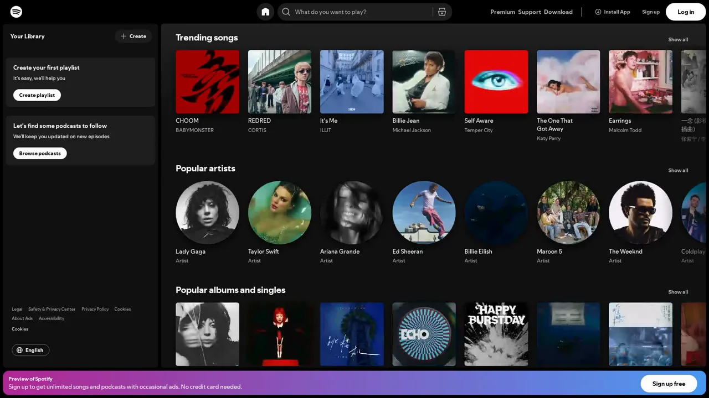Click the plus icon in the Create button
The width and height of the screenshot is (709, 398).
(124, 36)
